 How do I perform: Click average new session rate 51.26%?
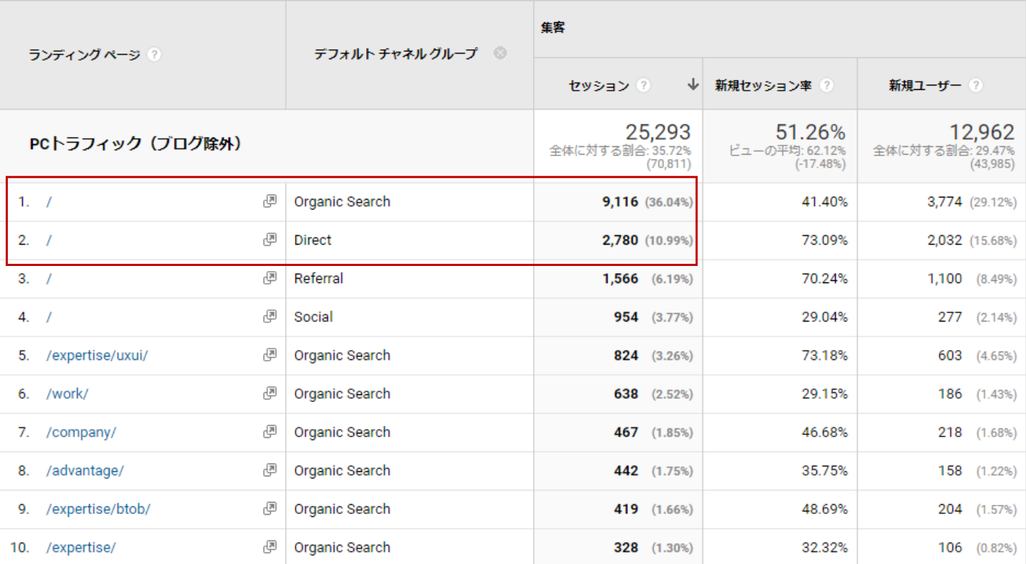[x=811, y=132]
